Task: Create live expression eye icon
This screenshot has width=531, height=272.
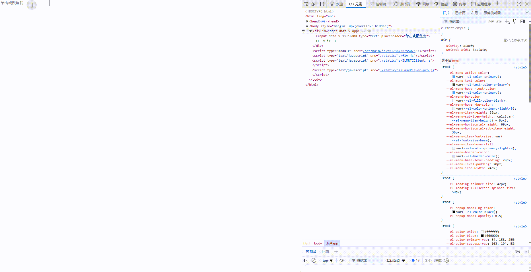Action: tap(342, 260)
